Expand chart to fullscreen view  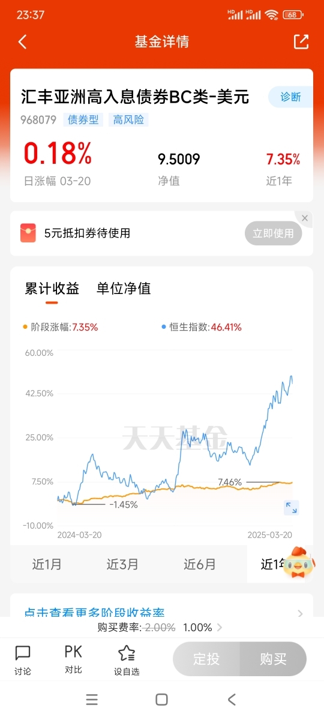(x=292, y=508)
